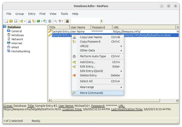Click inside the quick search box
Image resolution: width=182 pixels, height=127 pixels.
tap(85, 21)
